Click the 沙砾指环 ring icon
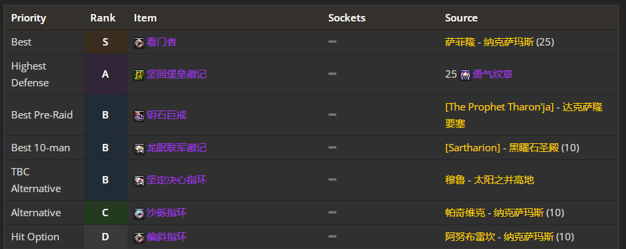The image size is (626, 249). click(x=139, y=214)
